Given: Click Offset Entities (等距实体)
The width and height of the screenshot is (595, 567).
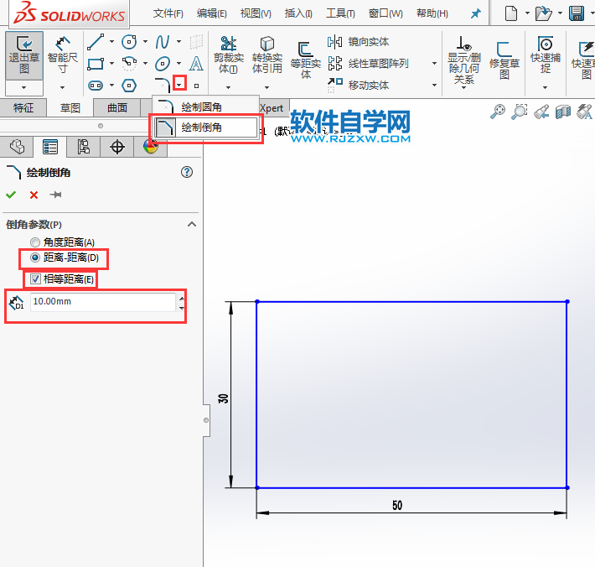Looking at the screenshot, I should point(306,60).
